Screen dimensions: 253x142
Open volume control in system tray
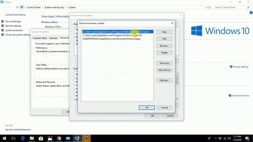coord(229,138)
